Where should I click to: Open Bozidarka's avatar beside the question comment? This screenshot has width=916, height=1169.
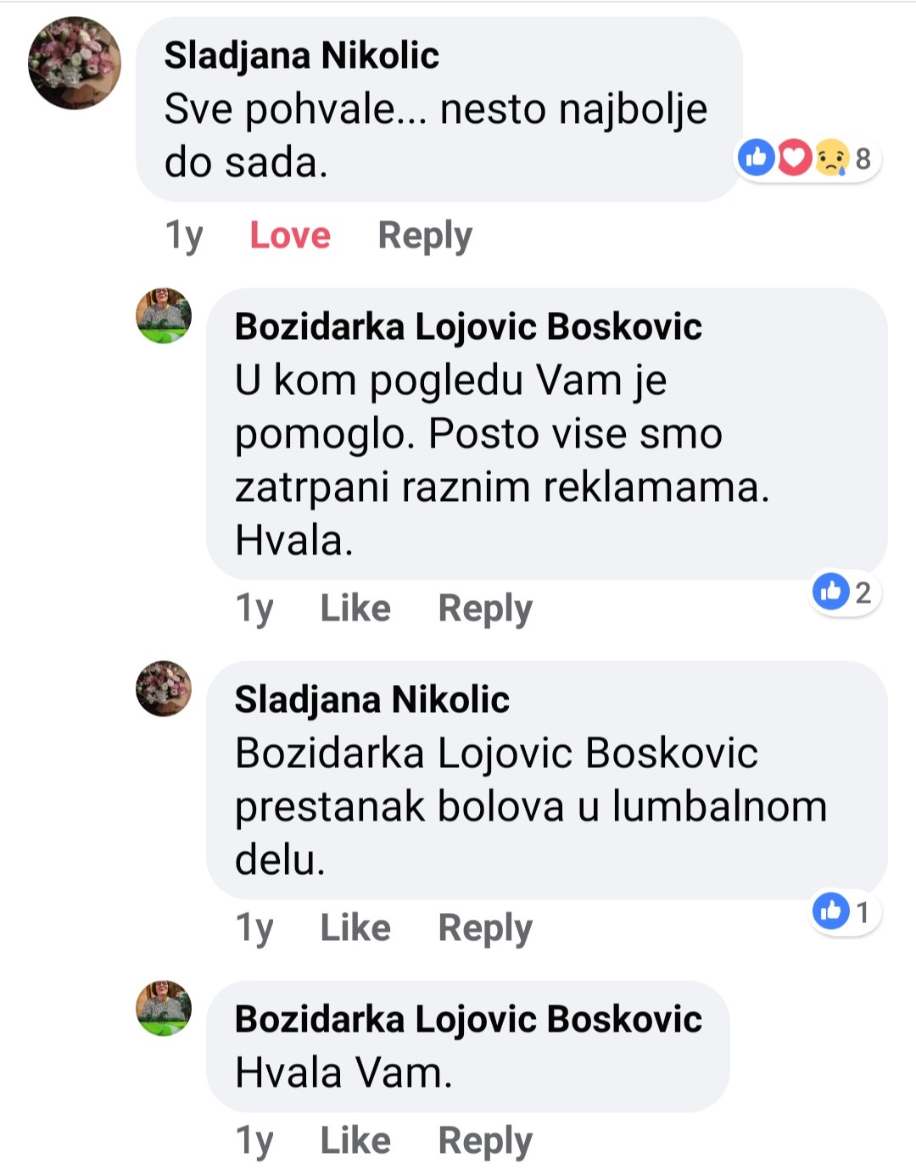[x=164, y=315]
